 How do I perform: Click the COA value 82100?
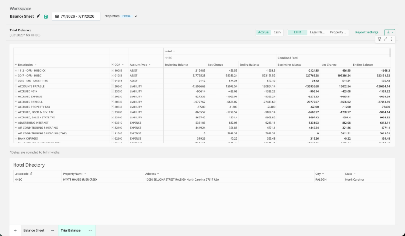118,128
